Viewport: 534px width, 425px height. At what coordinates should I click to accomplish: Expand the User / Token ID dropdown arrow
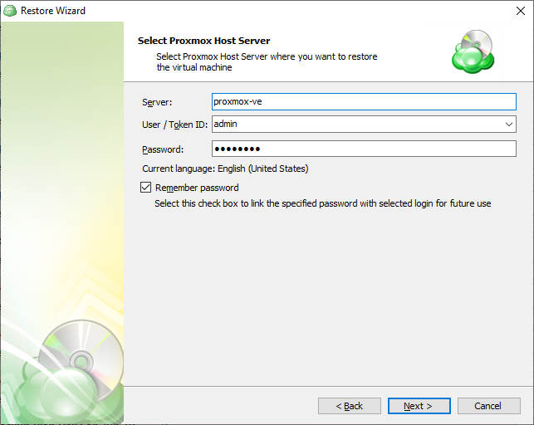coord(509,125)
